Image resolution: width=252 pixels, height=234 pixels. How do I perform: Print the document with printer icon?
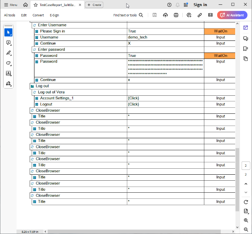[176, 15]
